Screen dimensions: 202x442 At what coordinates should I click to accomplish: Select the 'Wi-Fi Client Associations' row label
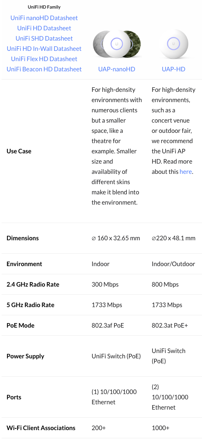point(41,428)
